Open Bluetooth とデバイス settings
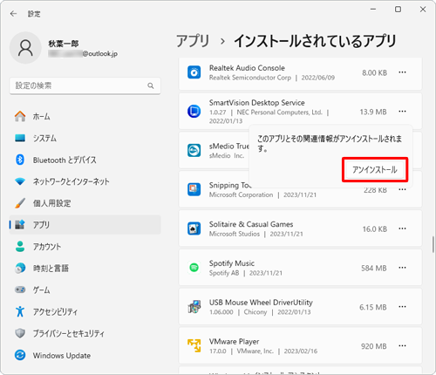The image size is (436, 375). [x=85, y=160]
